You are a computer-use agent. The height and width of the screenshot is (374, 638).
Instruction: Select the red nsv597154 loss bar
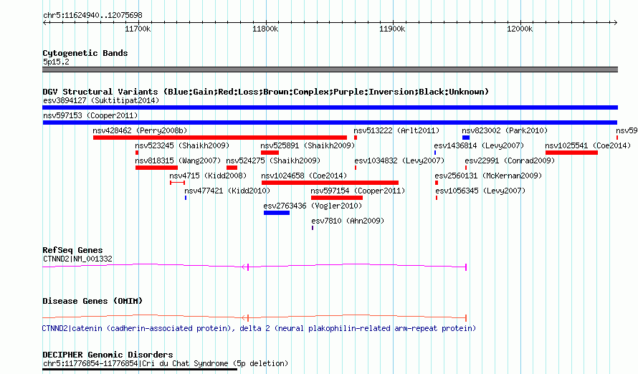pos(337,198)
